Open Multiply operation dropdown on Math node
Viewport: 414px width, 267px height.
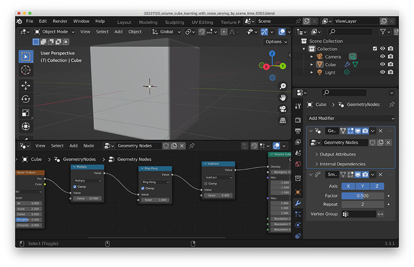coord(87,181)
